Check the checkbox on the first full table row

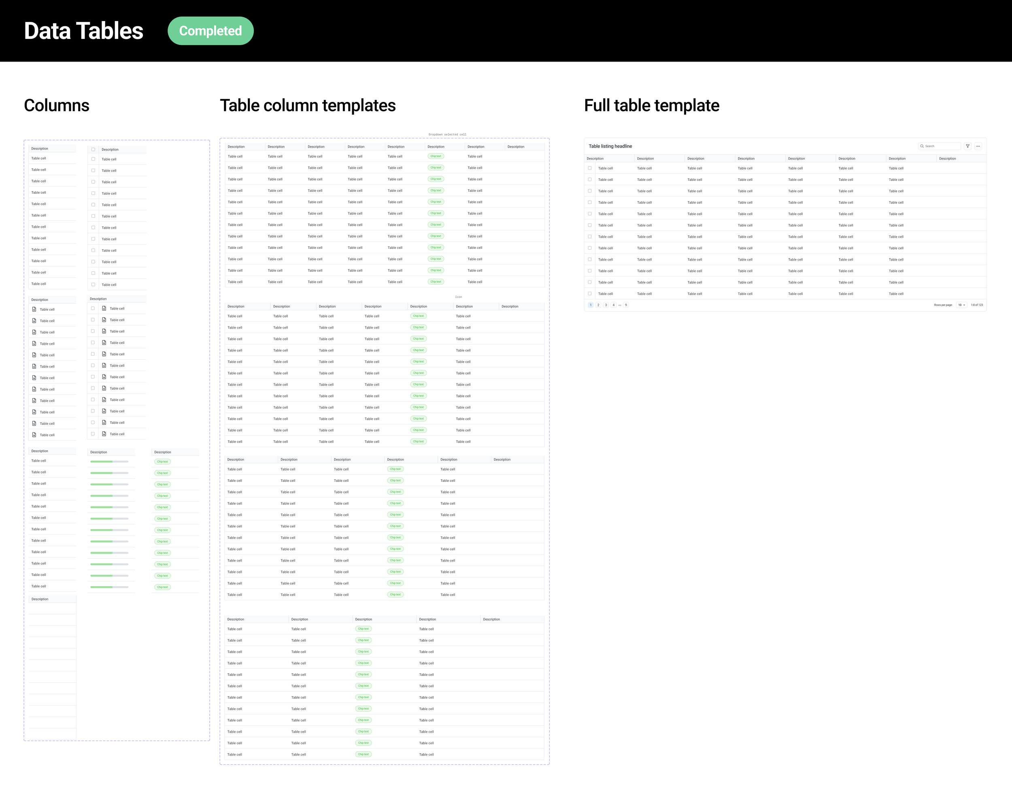coord(590,169)
